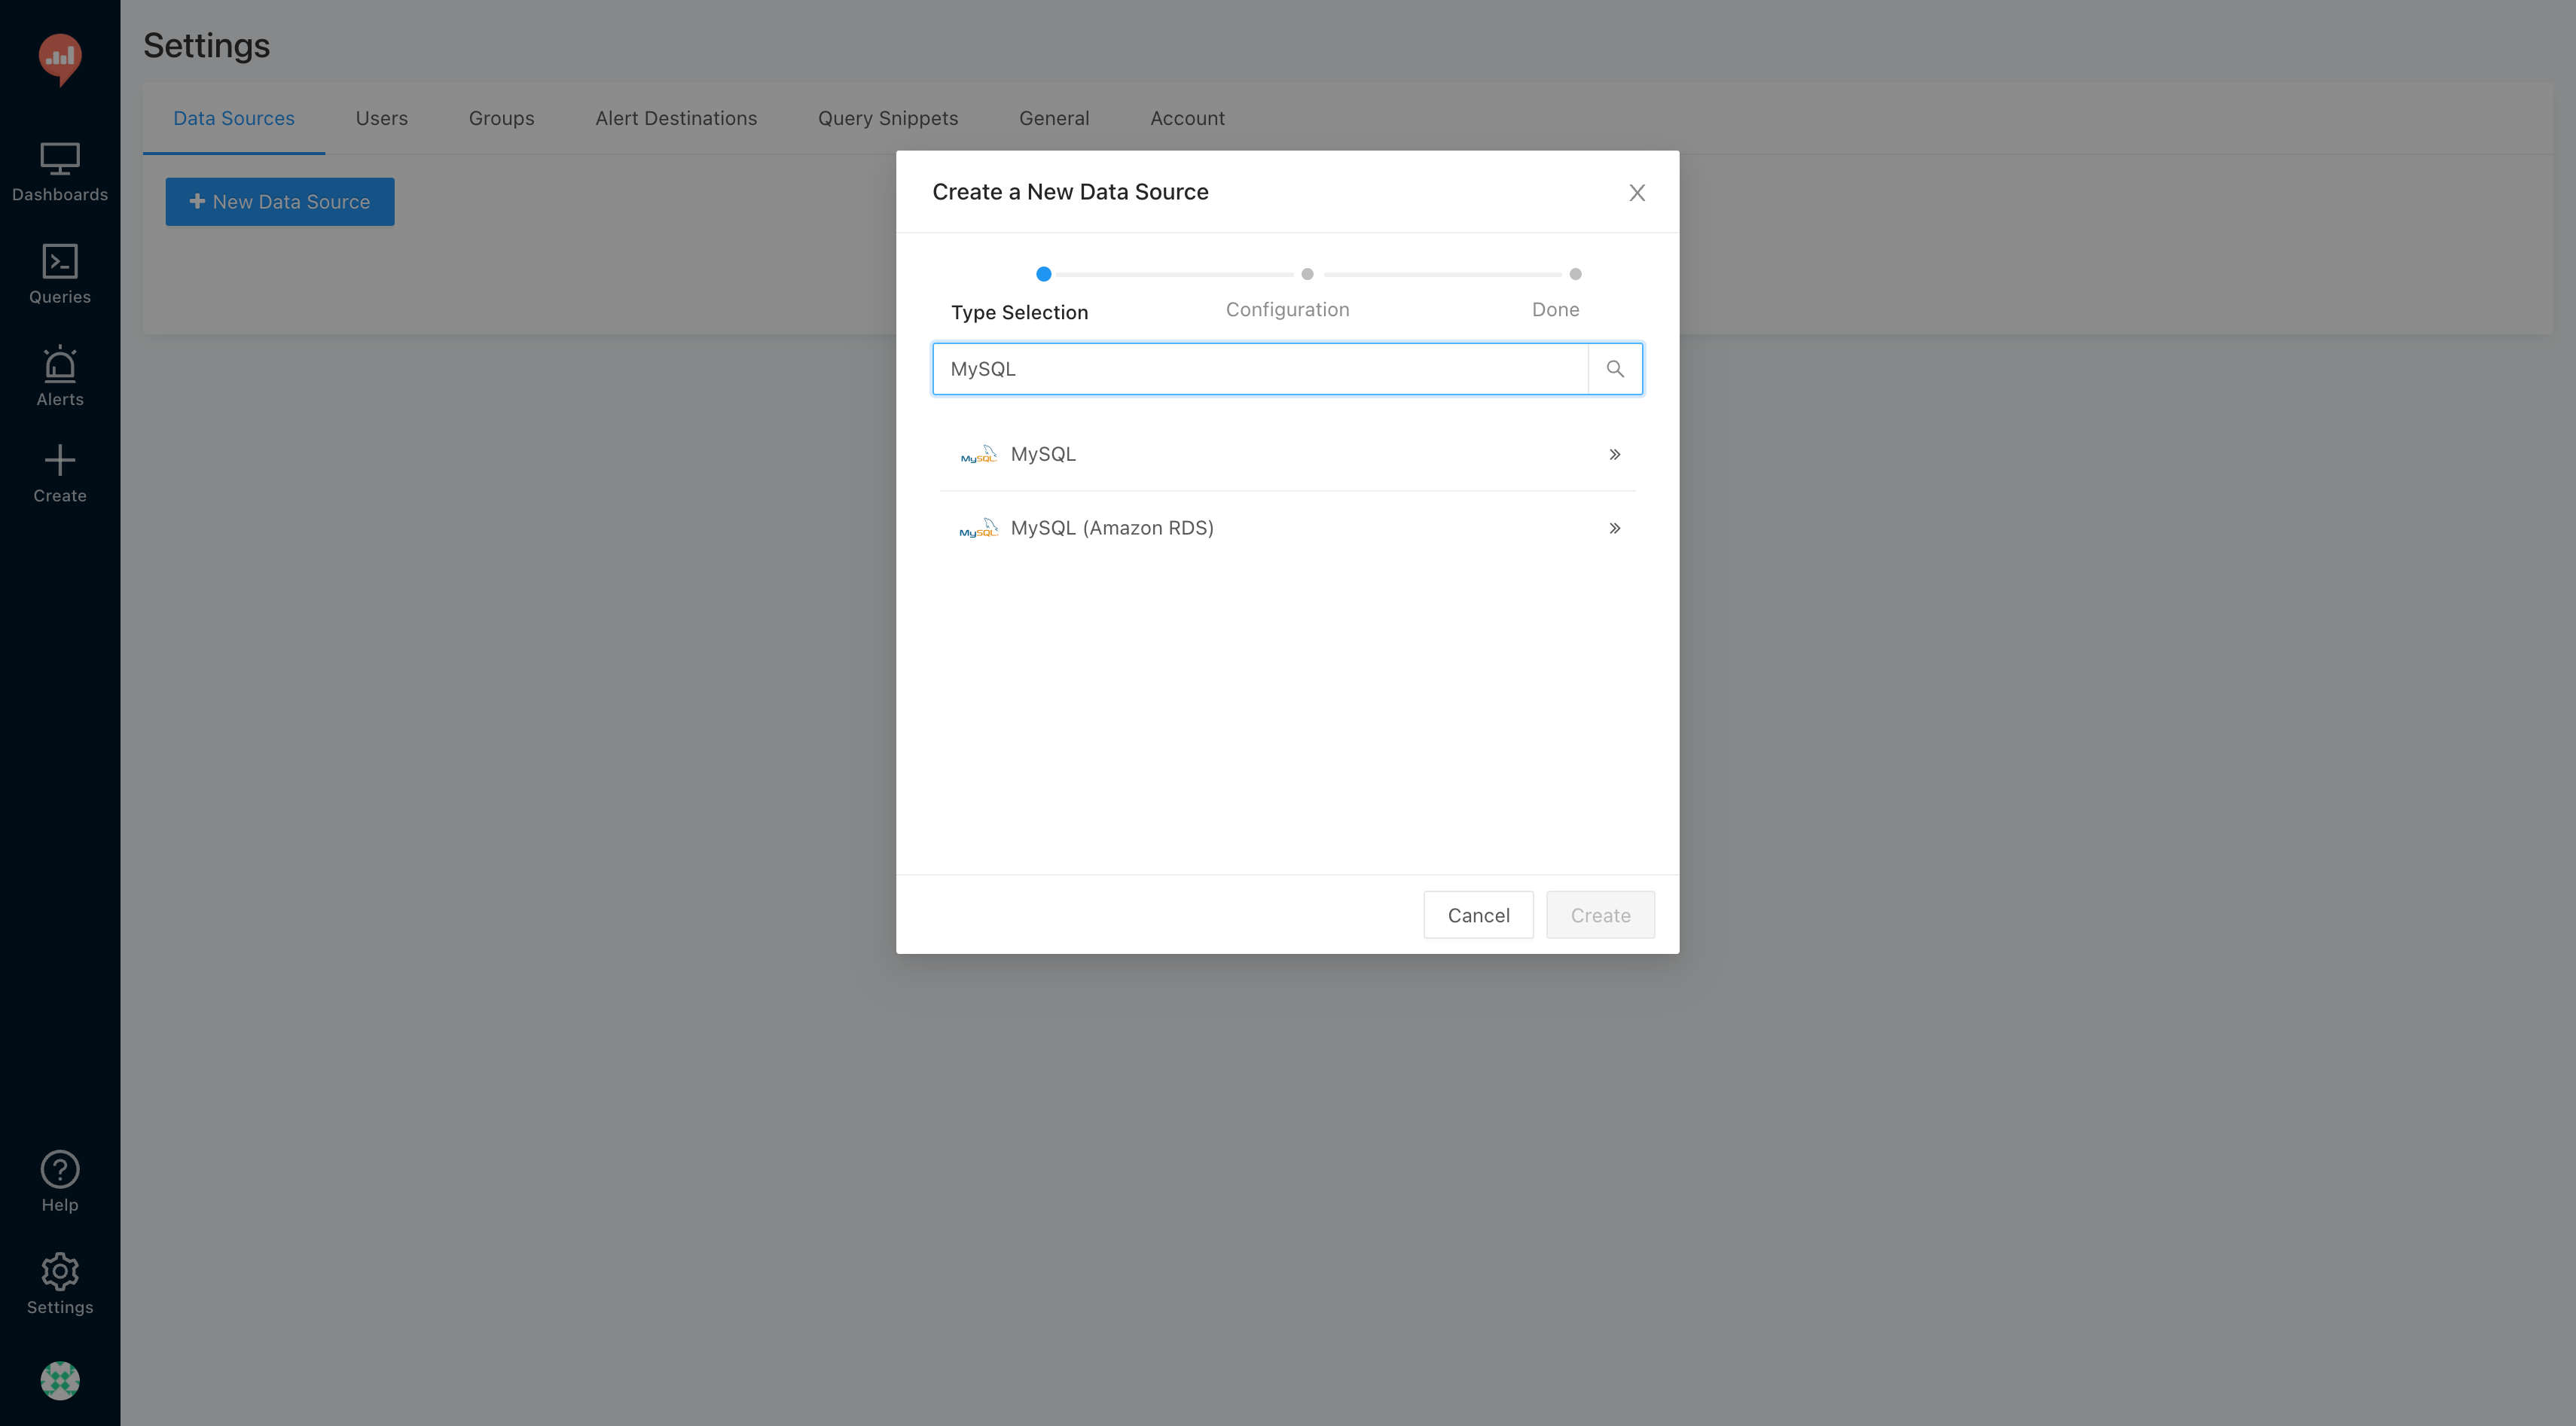This screenshot has width=2576, height=1426.
Task: Expand MySQL row double chevron
Action: 1614,455
